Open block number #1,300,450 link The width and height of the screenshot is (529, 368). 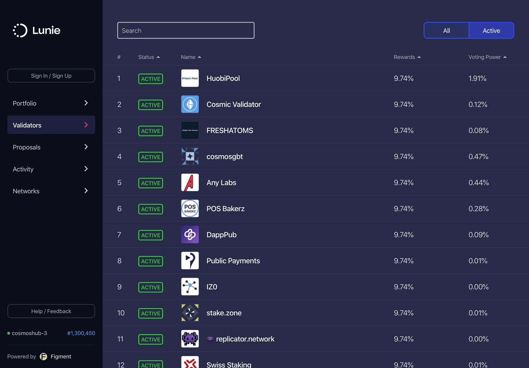[81, 333]
